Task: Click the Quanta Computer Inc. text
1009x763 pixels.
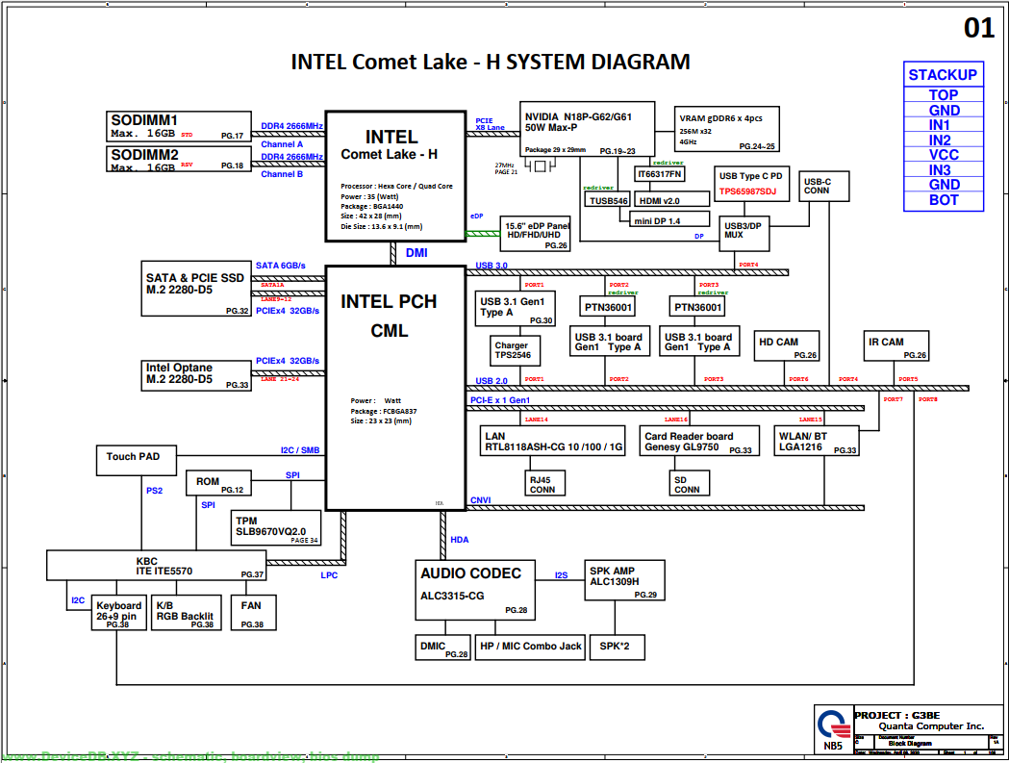Action: click(x=931, y=726)
